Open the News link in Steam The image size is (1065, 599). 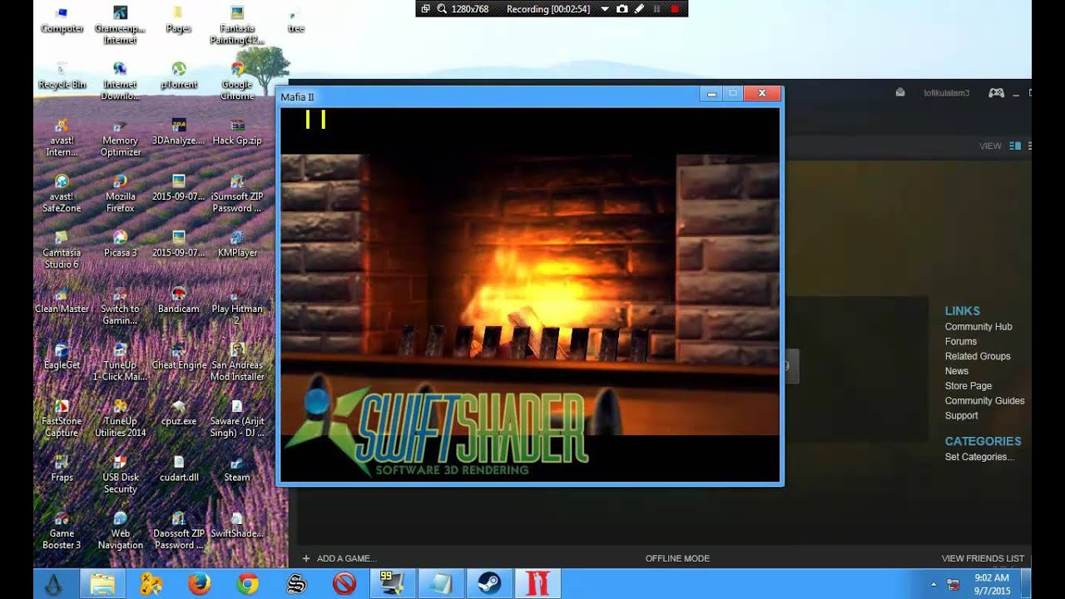[957, 371]
